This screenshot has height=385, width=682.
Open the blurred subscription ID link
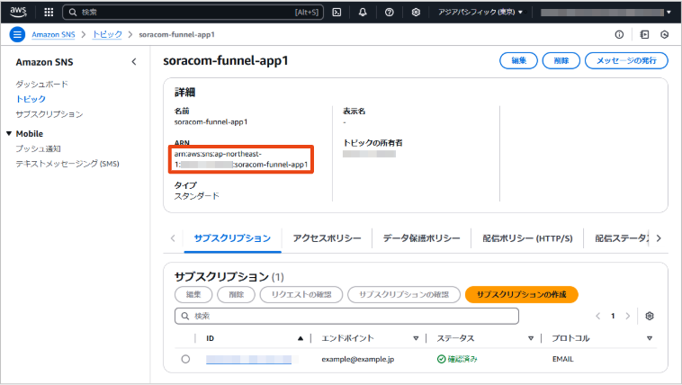[249, 359]
